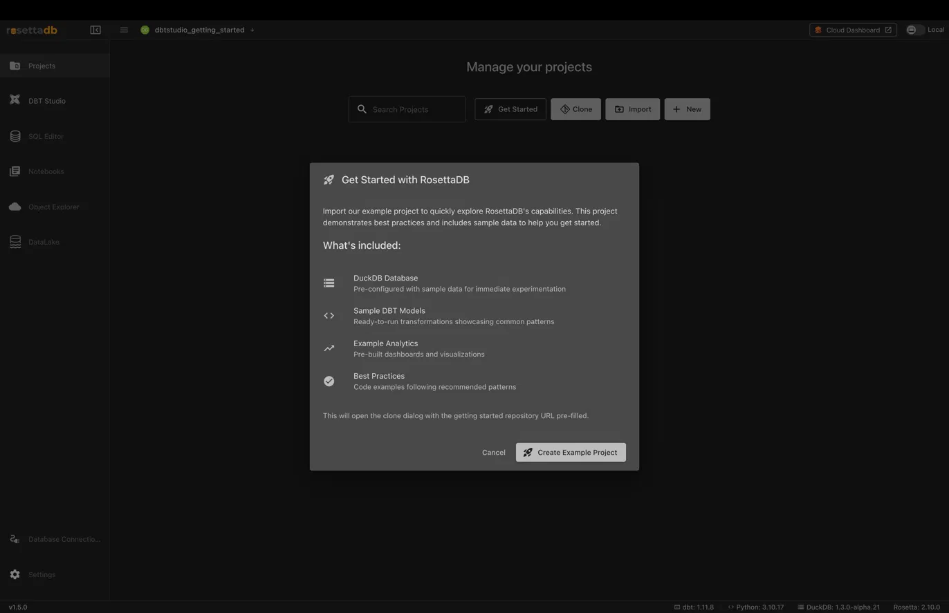Click the v1.5.0 version label
The width and height of the screenshot is (949, 613).
click(18, 607)
